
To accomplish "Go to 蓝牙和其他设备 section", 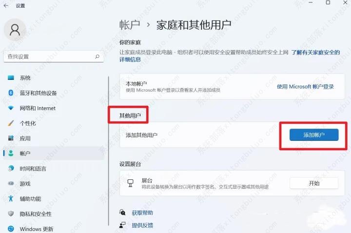I will point(54,93).
